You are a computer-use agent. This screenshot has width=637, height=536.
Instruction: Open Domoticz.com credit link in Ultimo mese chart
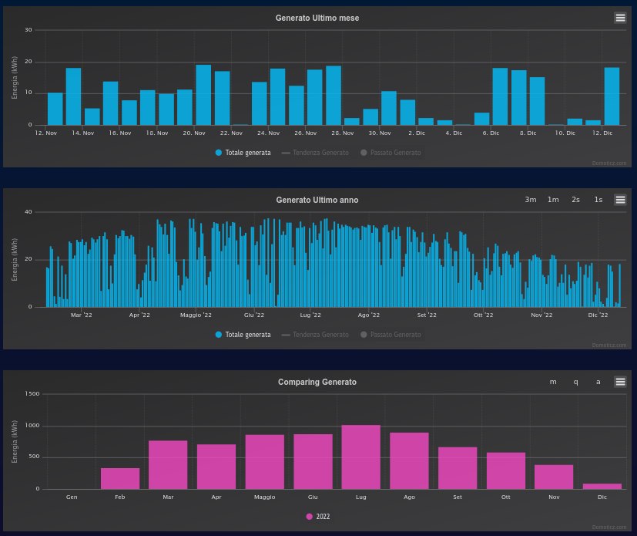pos(609,163)
